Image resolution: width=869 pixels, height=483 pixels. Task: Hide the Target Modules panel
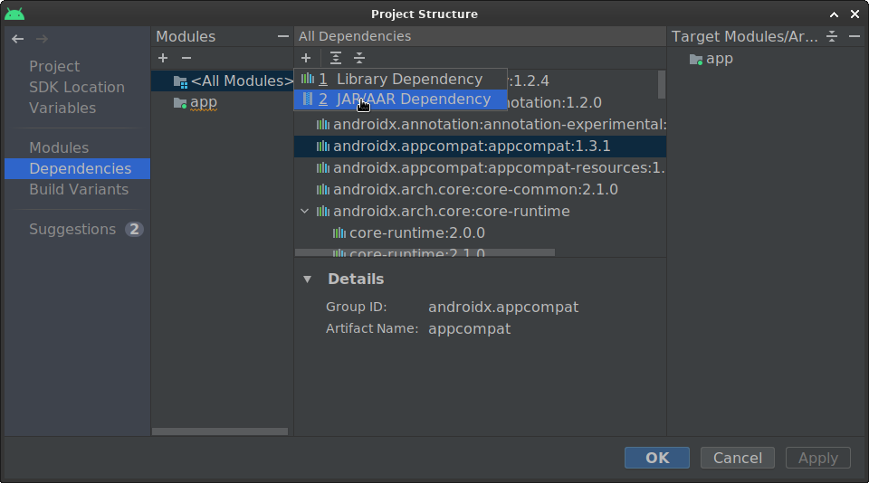point(855,36)
